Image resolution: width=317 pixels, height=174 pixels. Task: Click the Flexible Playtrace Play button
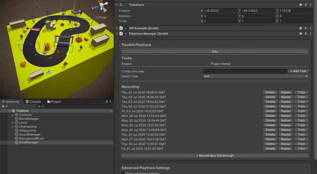[x=215, y=52]
